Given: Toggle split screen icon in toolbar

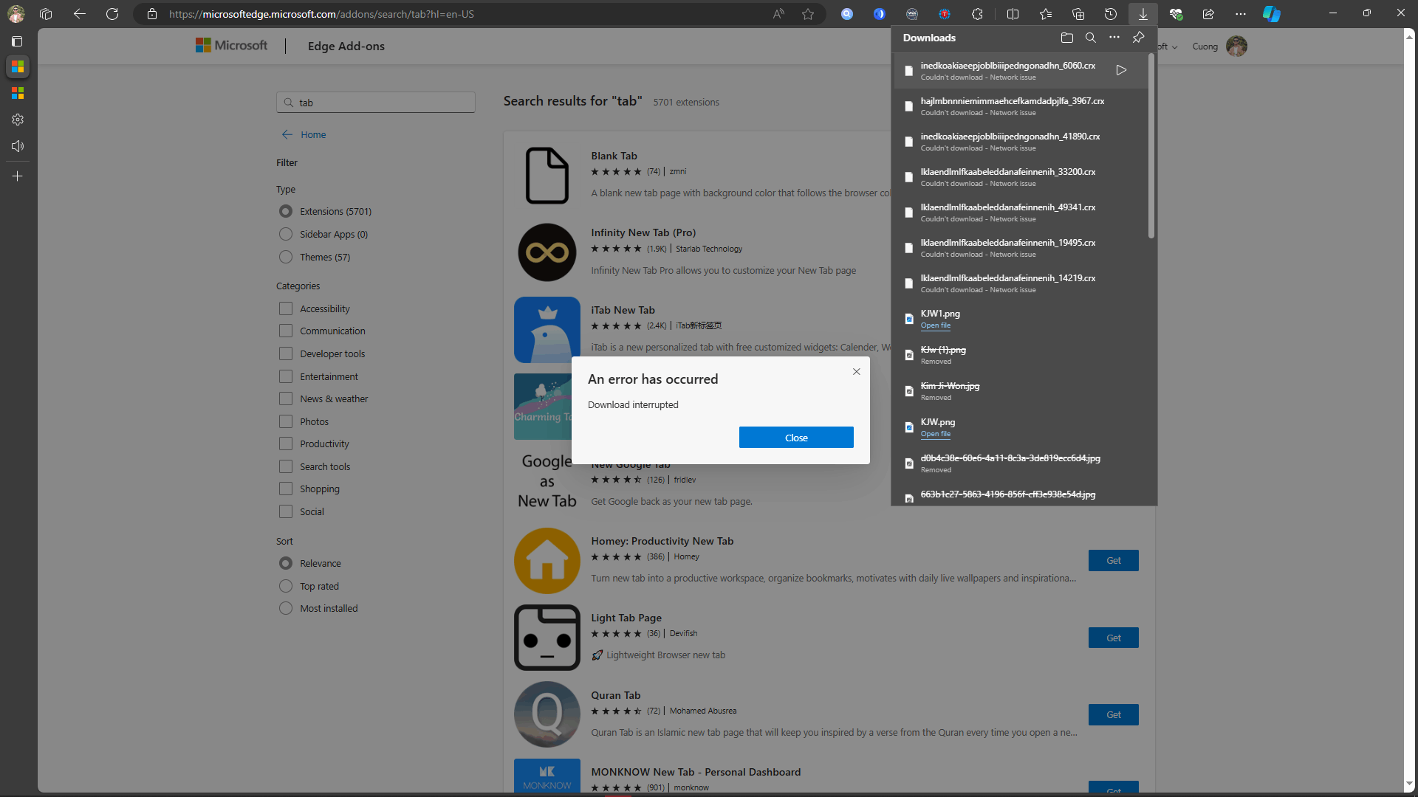Looking at the screenshot, I should tap(1013, 14).
